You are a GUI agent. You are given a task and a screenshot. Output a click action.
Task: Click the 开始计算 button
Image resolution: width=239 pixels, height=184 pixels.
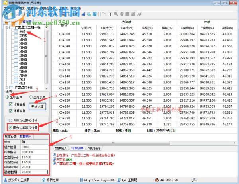click(37, 106)
